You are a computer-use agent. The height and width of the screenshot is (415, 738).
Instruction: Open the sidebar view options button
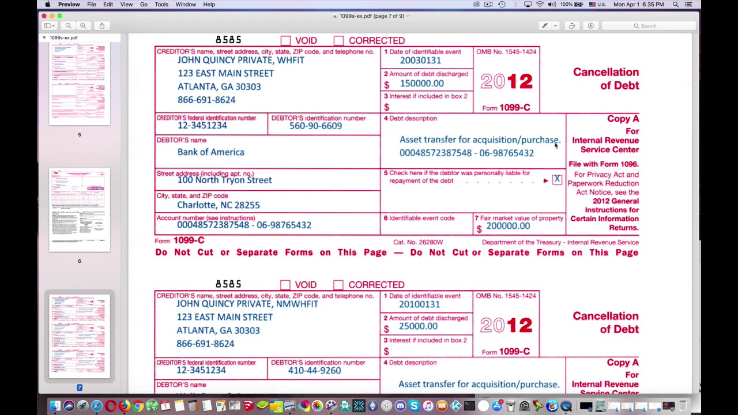click(x=50, y=25)
